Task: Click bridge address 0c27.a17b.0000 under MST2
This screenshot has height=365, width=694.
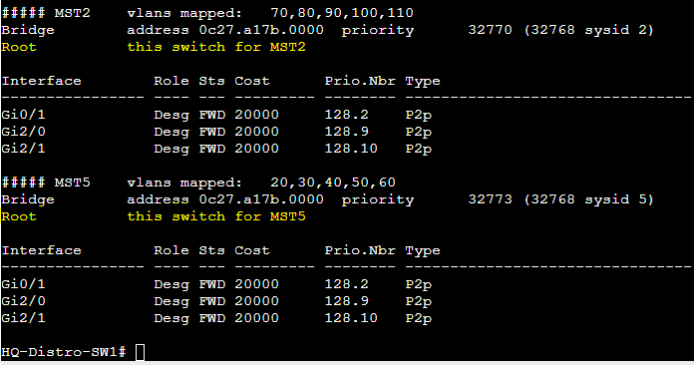Action: [x=261, y=30]
